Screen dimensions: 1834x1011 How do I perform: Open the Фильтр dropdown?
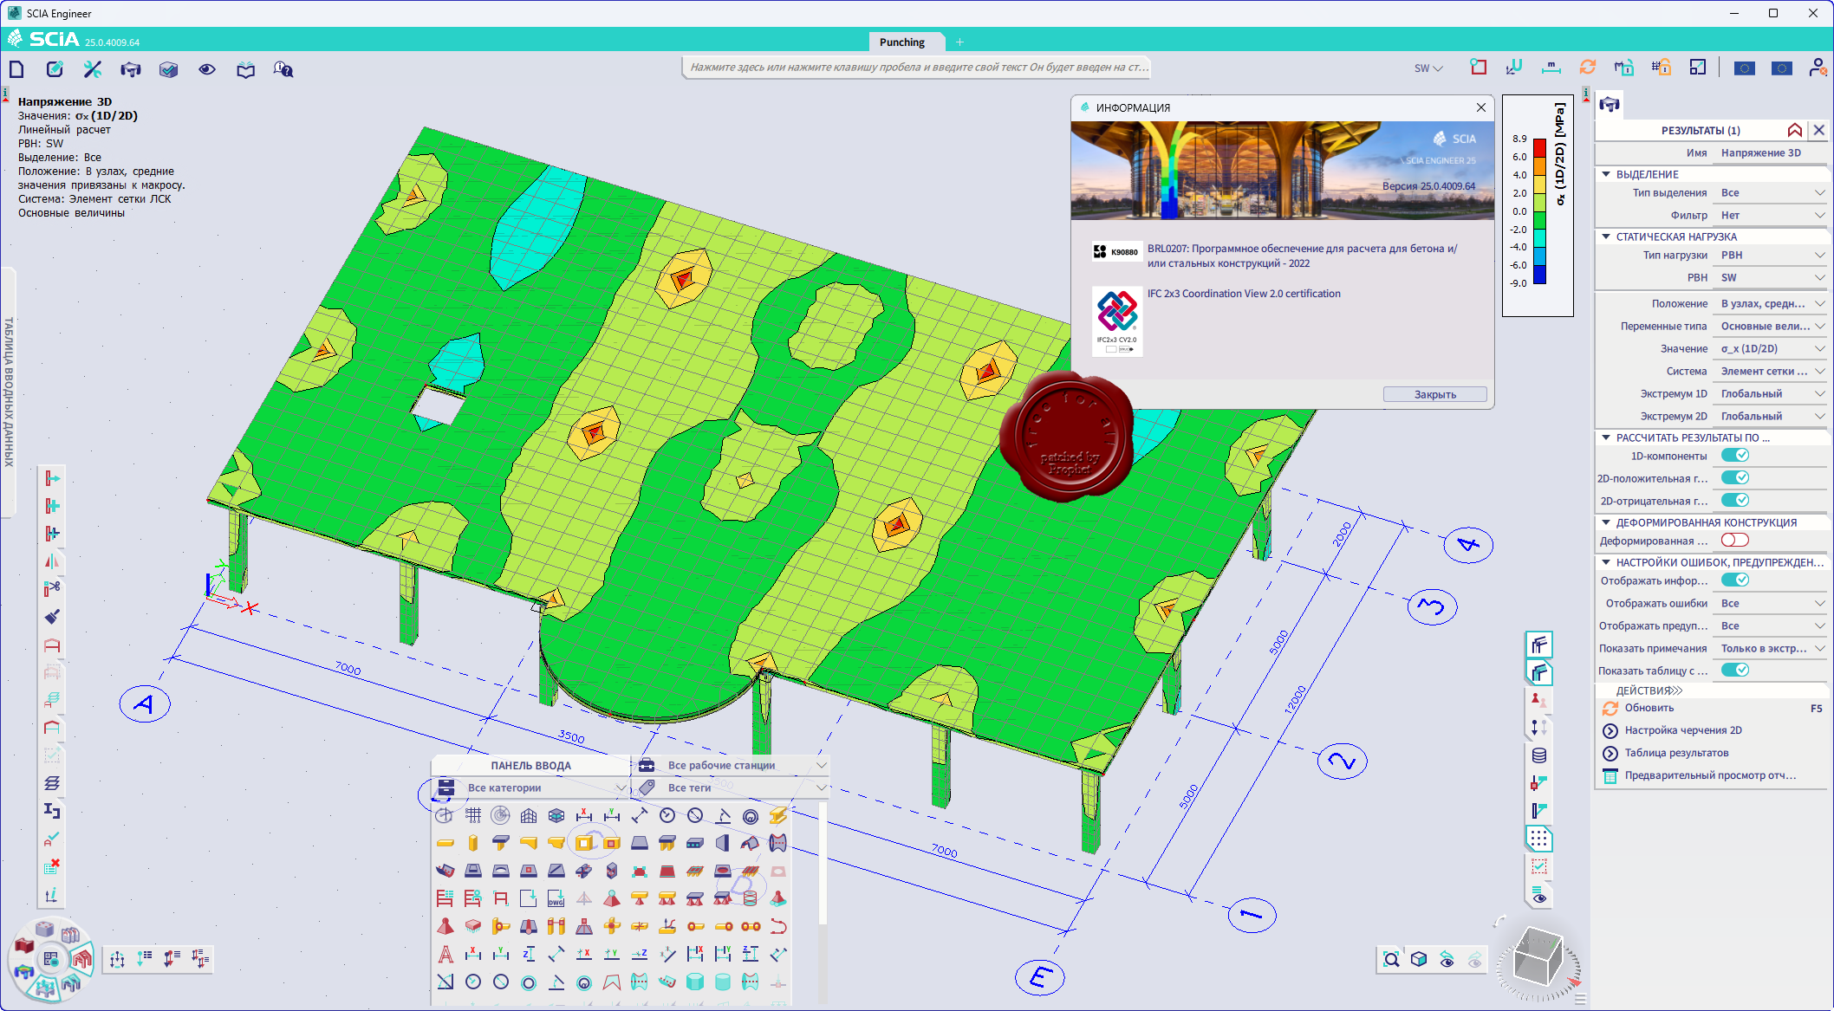[x=1772, y=215]
